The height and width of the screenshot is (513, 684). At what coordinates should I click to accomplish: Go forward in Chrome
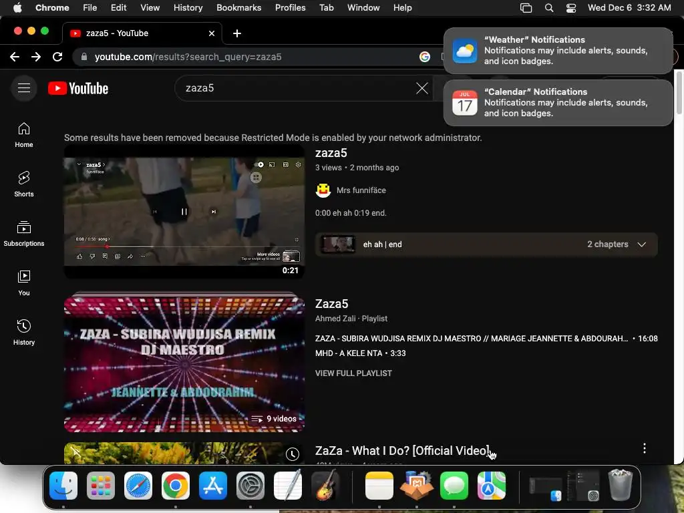coord(36,57)
